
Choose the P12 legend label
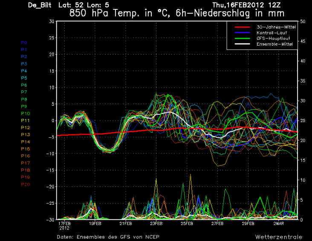(26, 128)
